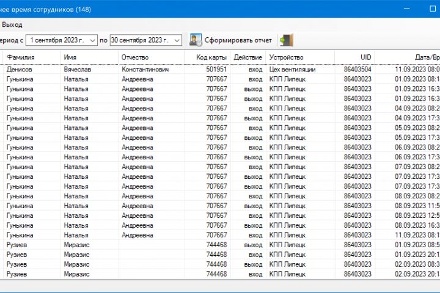Click Наталья in the 06.09.2023 17 row

point(76,157)
